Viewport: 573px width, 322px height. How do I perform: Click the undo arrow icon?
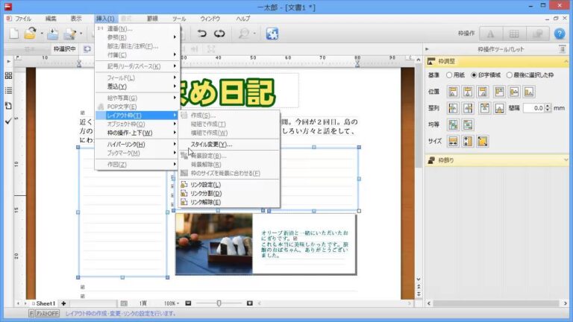pyautogui.click(x=201, y=34)
